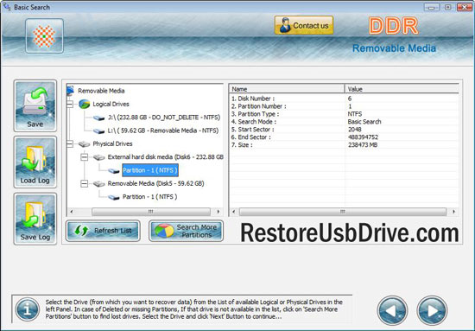Image resolution: width=475 pixels, height=331 pixels.
Task: Click the Value column header
Action: tap(402, 89)
